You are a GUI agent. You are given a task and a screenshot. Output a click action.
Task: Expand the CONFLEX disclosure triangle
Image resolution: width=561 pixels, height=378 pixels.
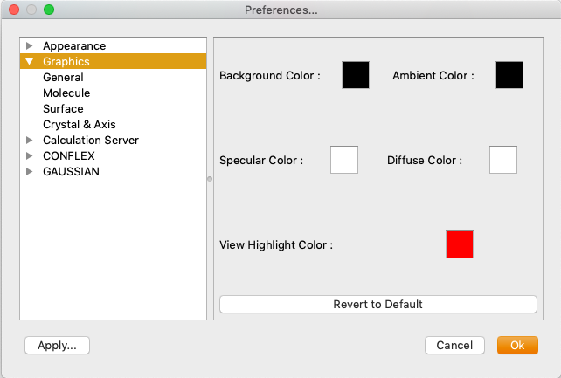pos(30,156)
